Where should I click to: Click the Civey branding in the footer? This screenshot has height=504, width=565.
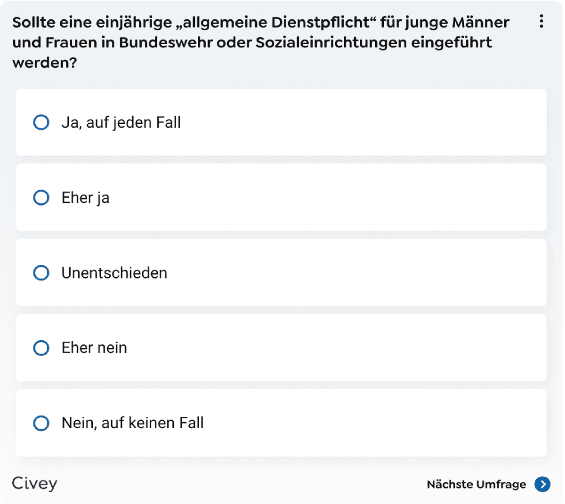pos(33,484)
